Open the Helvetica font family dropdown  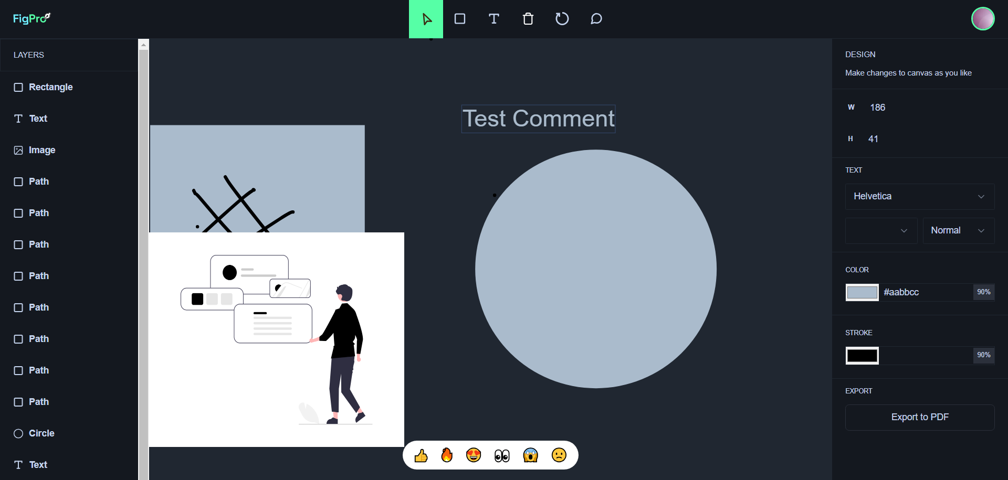920,196
